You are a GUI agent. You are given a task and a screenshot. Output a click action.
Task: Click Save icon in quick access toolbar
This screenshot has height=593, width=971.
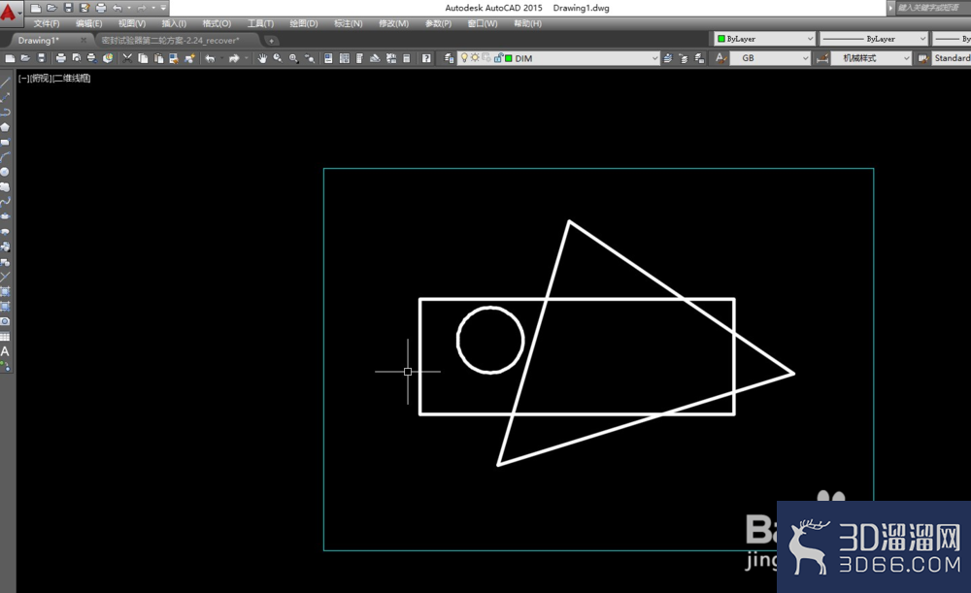[x=68, y=8]
